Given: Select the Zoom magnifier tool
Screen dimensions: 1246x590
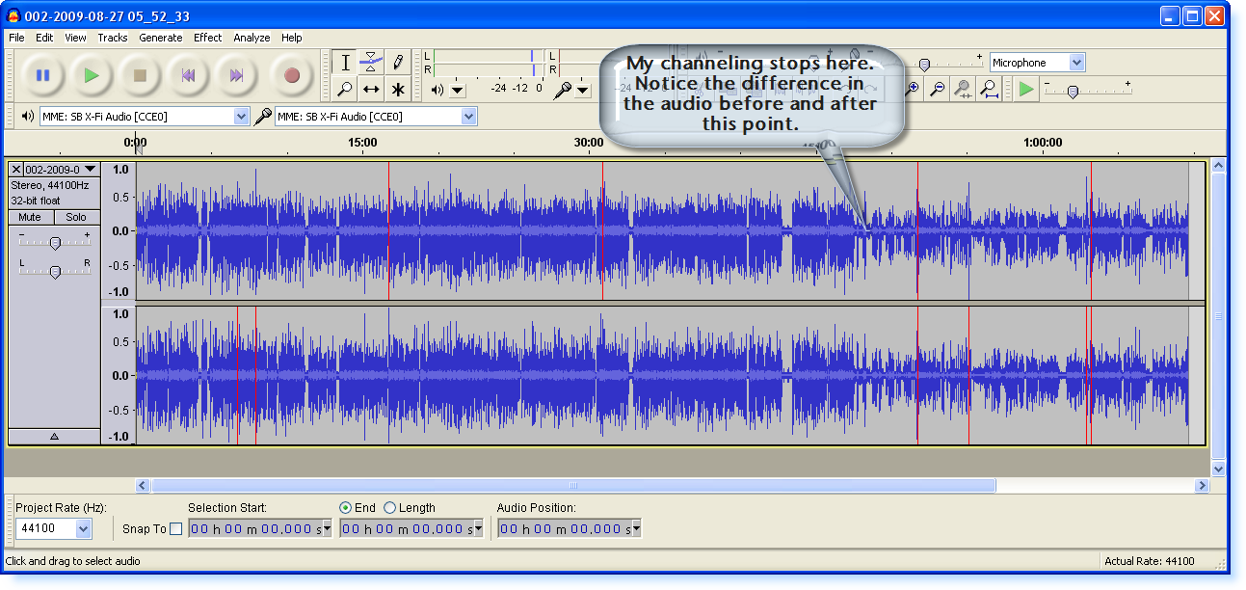Looking at the screenshot, I should pos(345,90).
